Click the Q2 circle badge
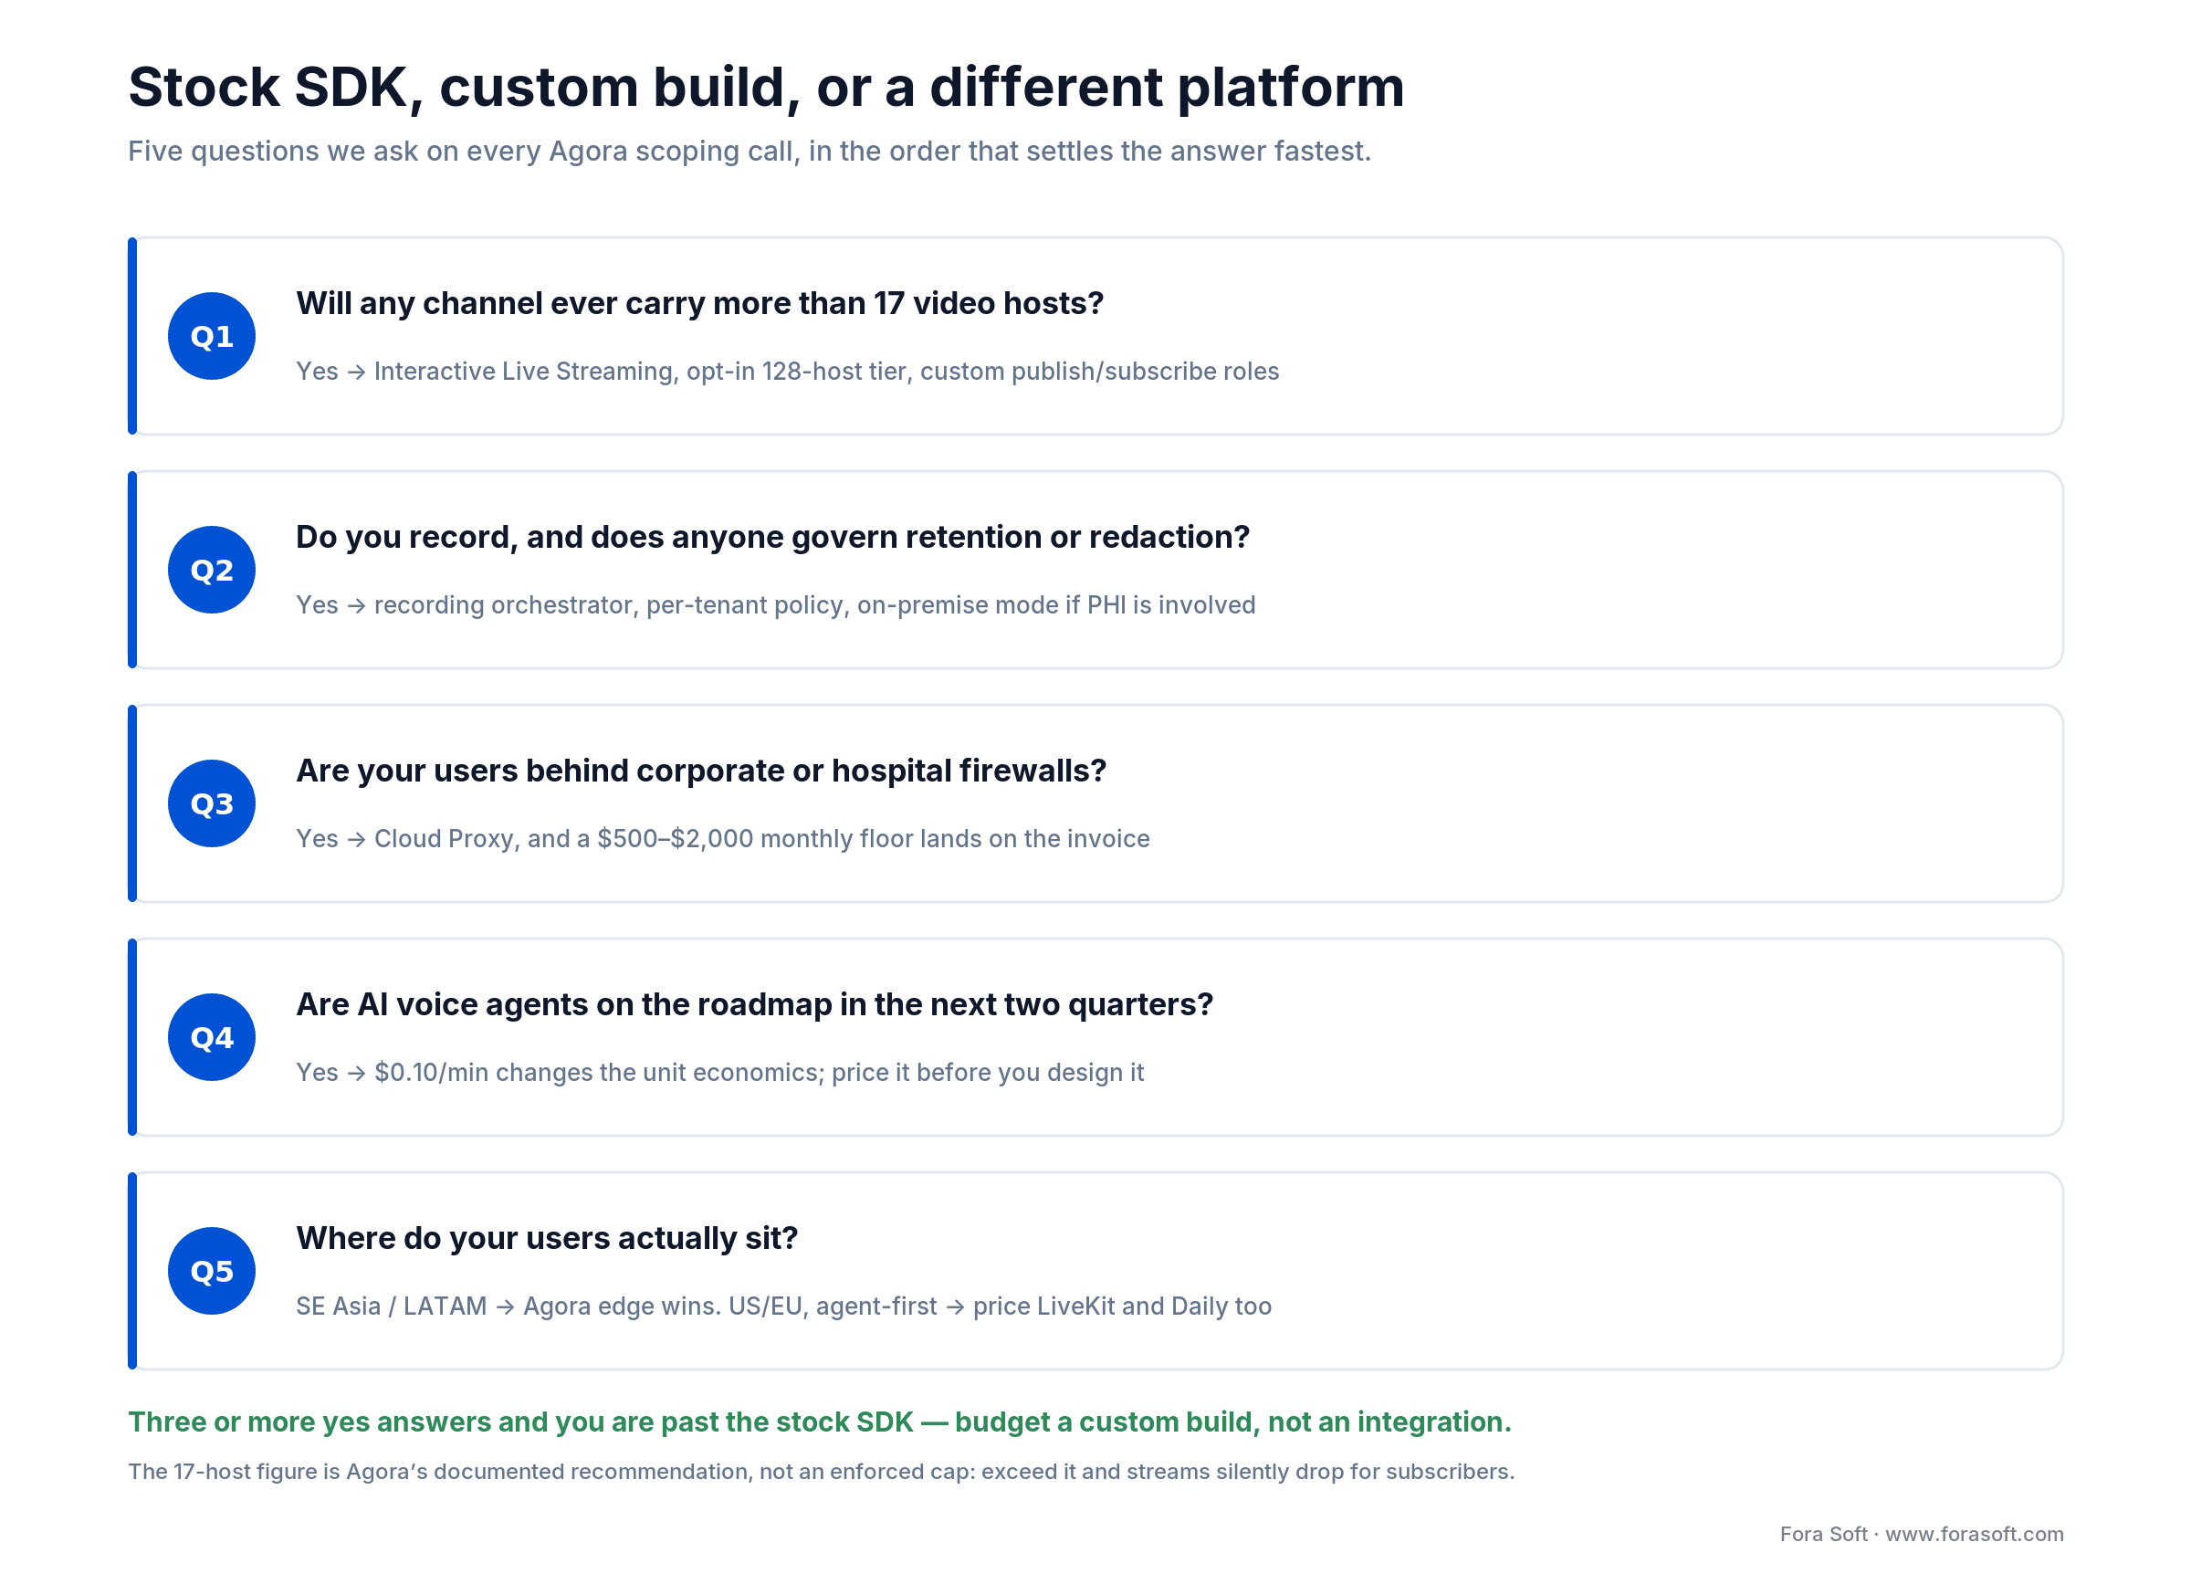Screen dimensions: 2191x1574 212,570
